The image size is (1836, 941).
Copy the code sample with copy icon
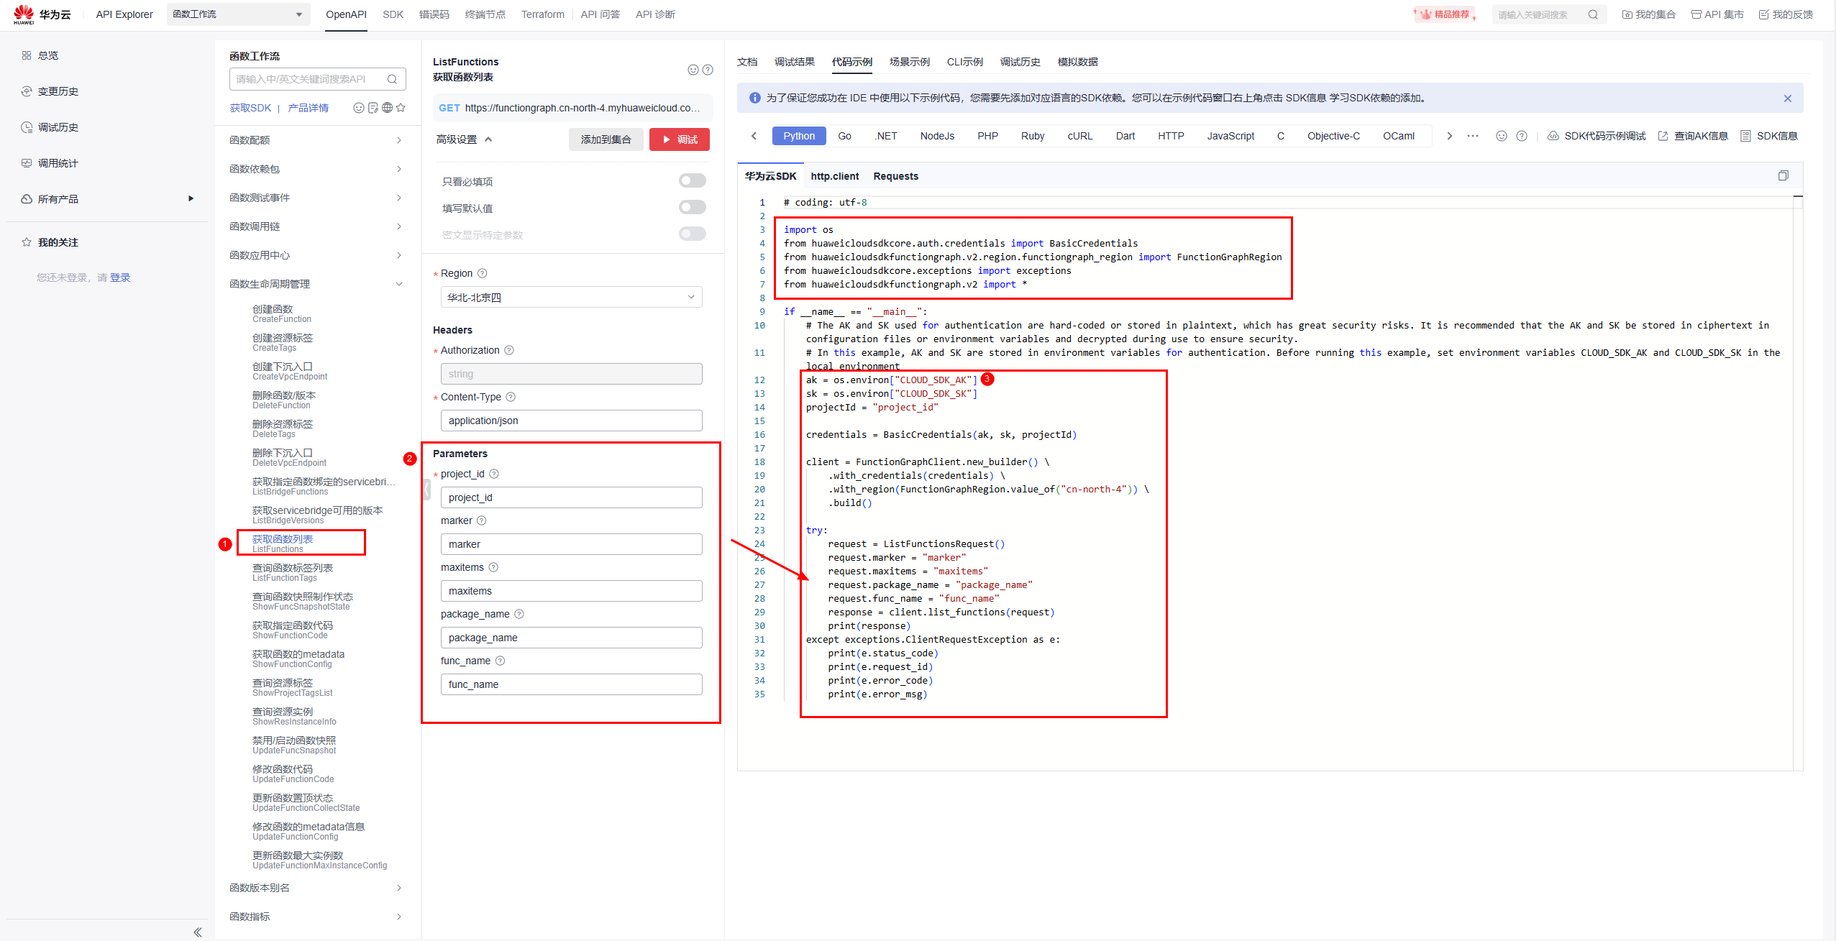click(1783, 176)
